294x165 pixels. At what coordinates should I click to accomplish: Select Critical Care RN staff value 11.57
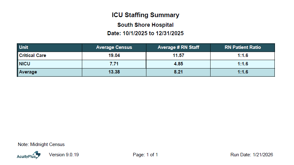178,55
